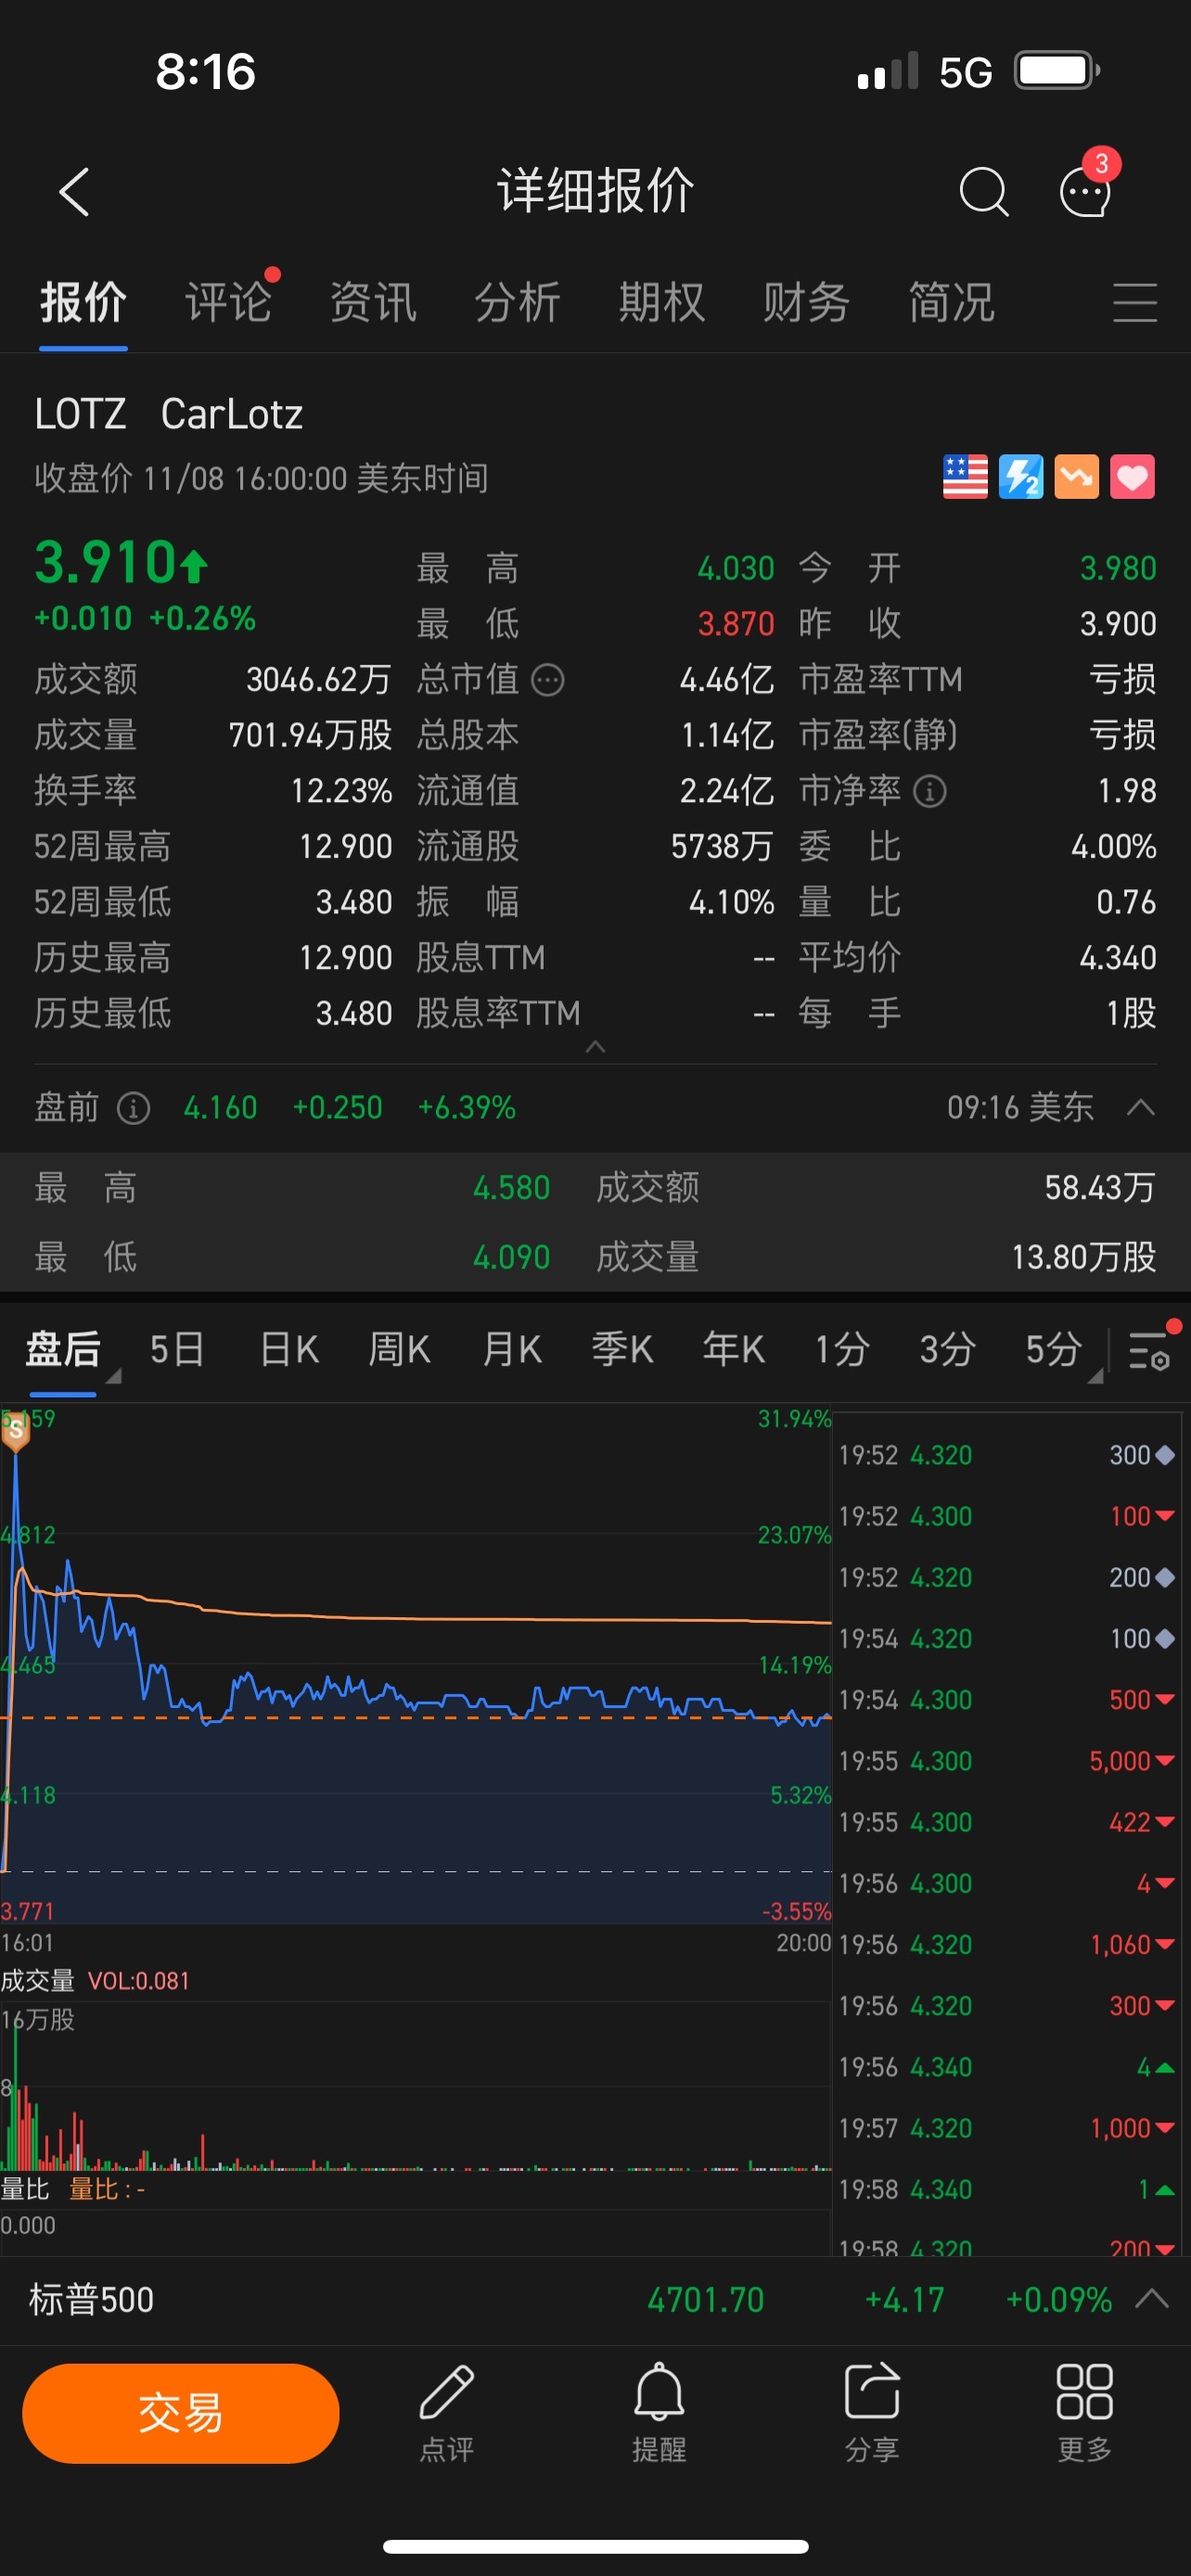The image size is (1191, 2576).
Task: Tap the 标普500 index value 4701.70
Action: click(705, 2299)
